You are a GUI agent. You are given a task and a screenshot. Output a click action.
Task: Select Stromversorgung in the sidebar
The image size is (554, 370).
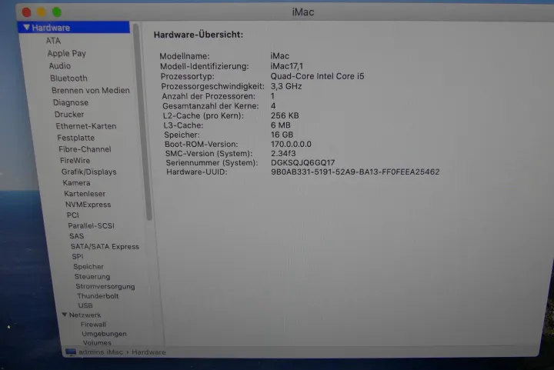coord(105,286)
